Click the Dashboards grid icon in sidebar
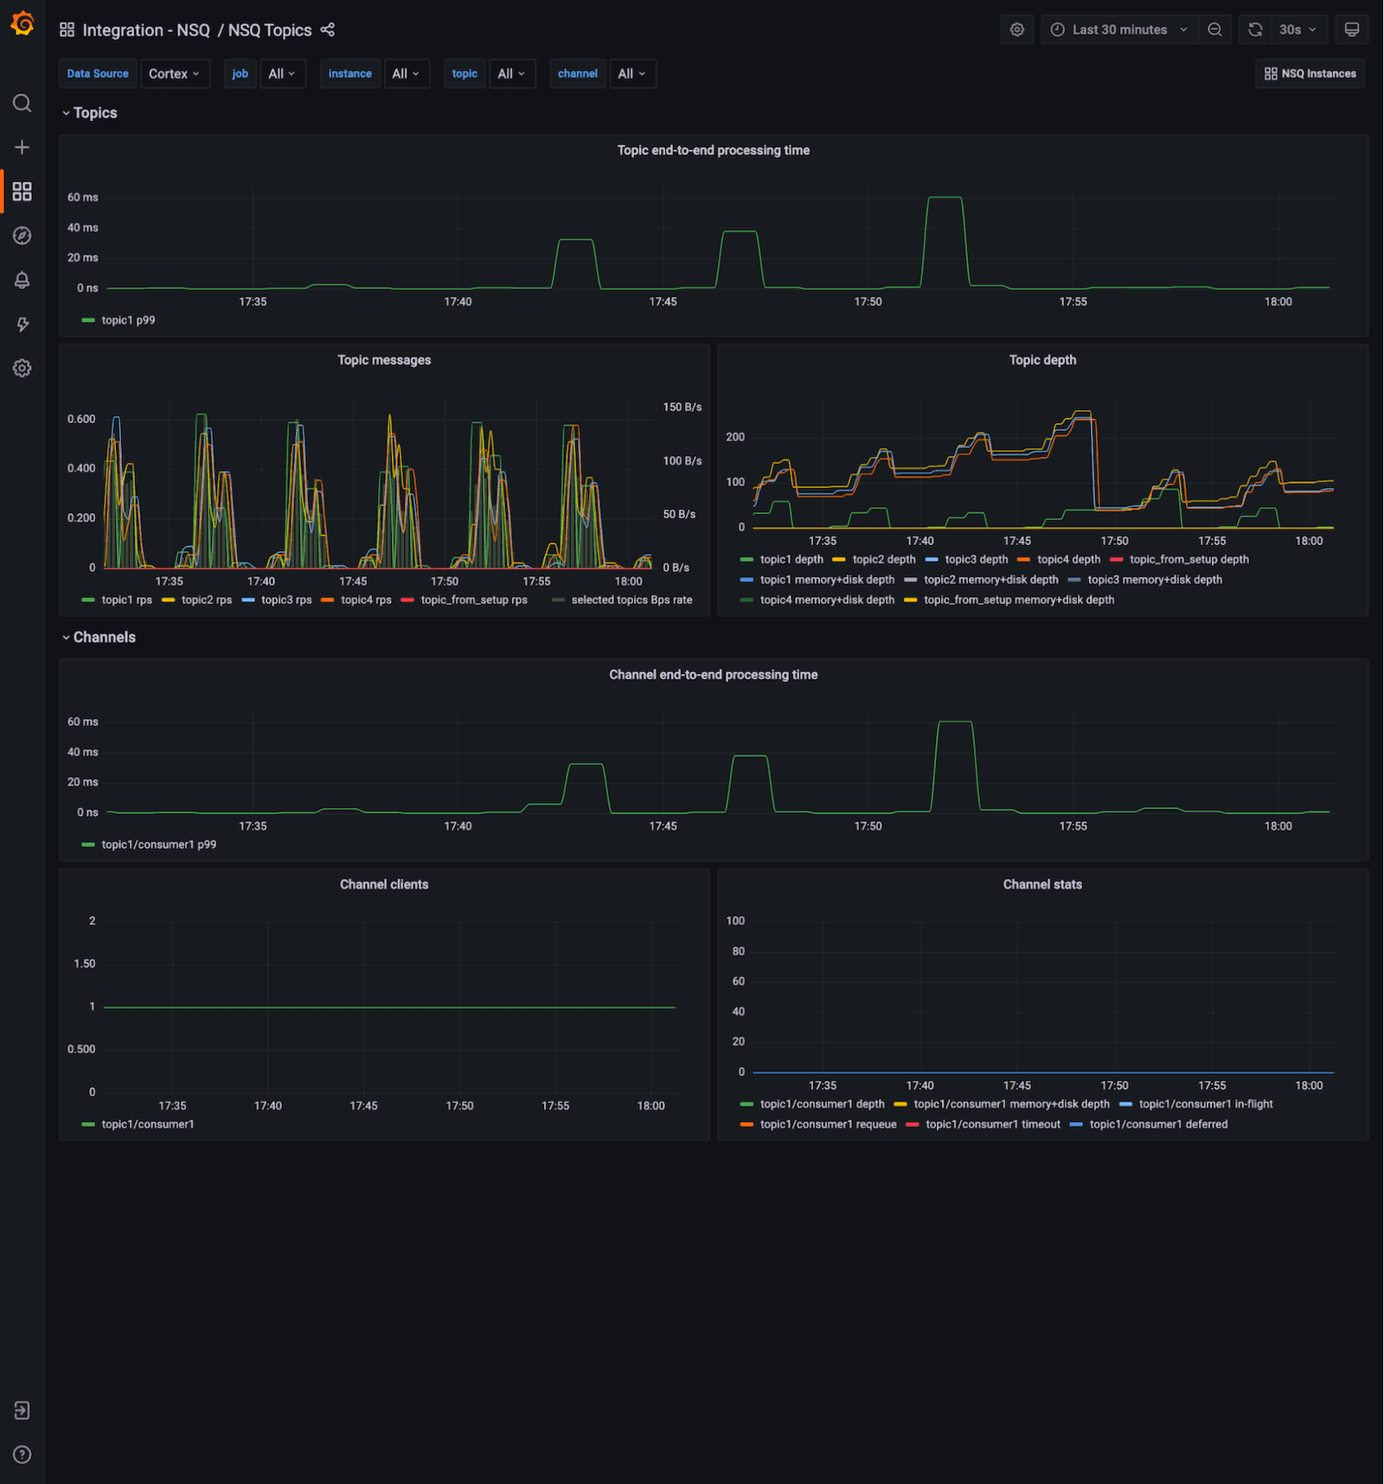 pyautogui.click(x=22, y=191)
